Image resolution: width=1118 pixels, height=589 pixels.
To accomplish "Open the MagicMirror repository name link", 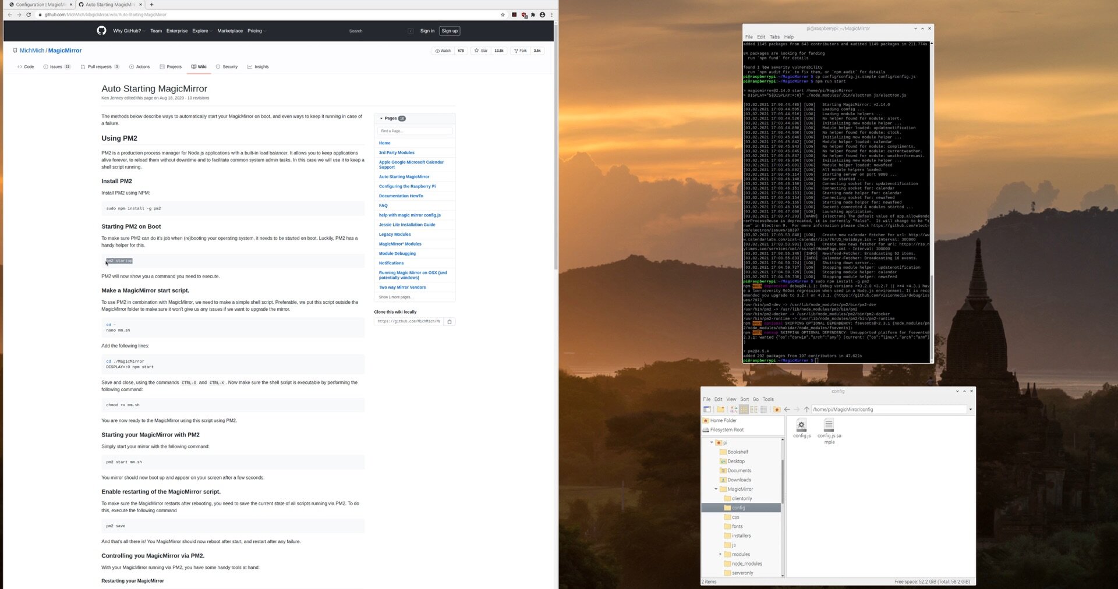I will tap(65, 51).
